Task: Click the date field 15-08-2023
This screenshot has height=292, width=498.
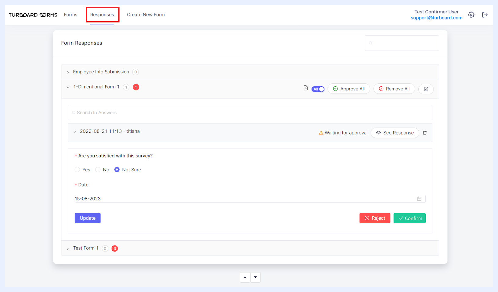Action: pyautogui.click(x=250, y=199)
